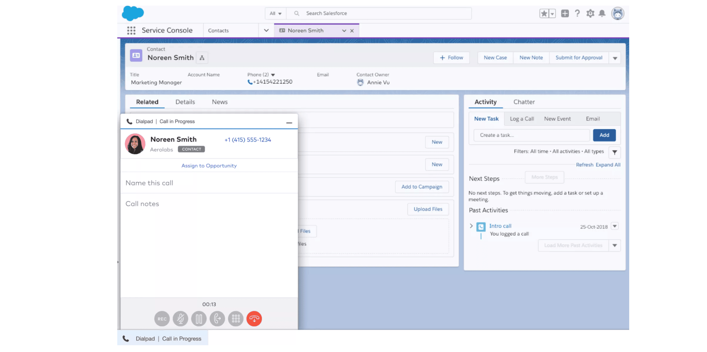
Task: Click Noreen Smith's caller photo
Action: (135, 144)
